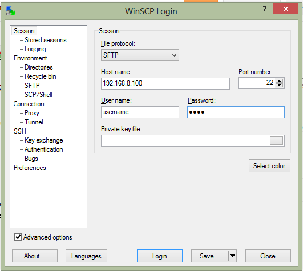The image size is (303, 271).
Task: Open the File protocol SFTP dropdown
Action: (x=140, y=55)
